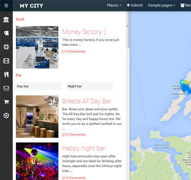The image size is (191, 180).
Task: Open the Places dropdown menu
Action: coord(114,5)
